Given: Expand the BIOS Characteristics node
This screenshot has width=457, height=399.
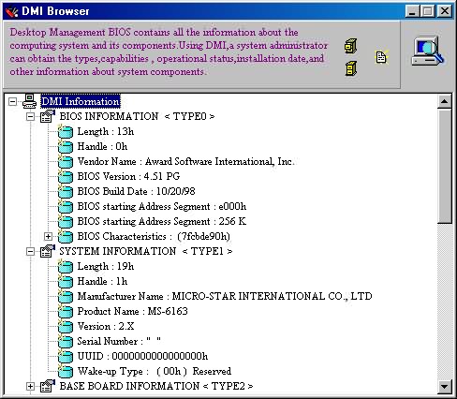Looking at the screenshot, I should 48,236.
